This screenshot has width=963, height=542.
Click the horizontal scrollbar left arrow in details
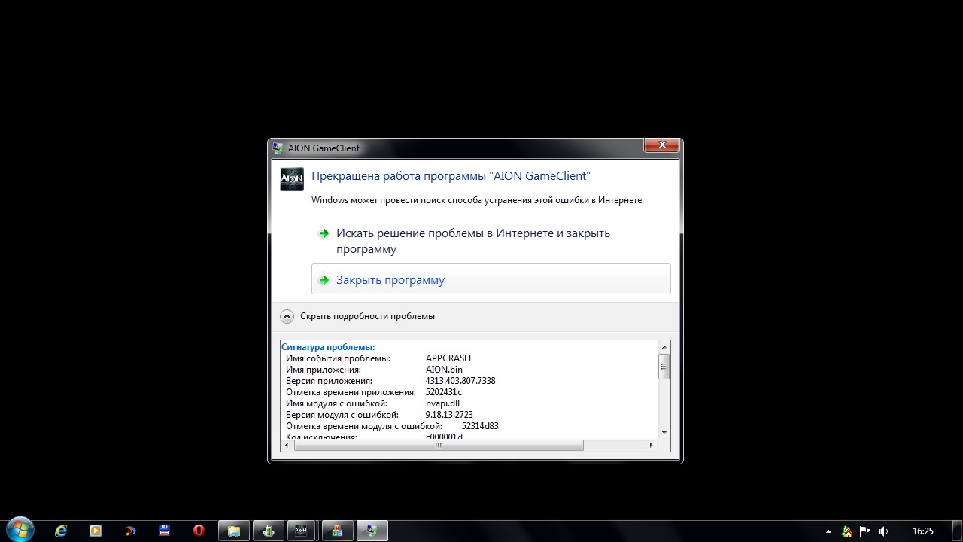tap(287, 445)
